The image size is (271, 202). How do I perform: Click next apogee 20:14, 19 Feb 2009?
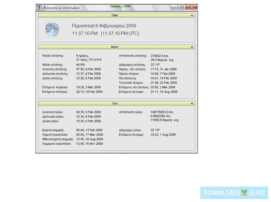click(89, 92)
